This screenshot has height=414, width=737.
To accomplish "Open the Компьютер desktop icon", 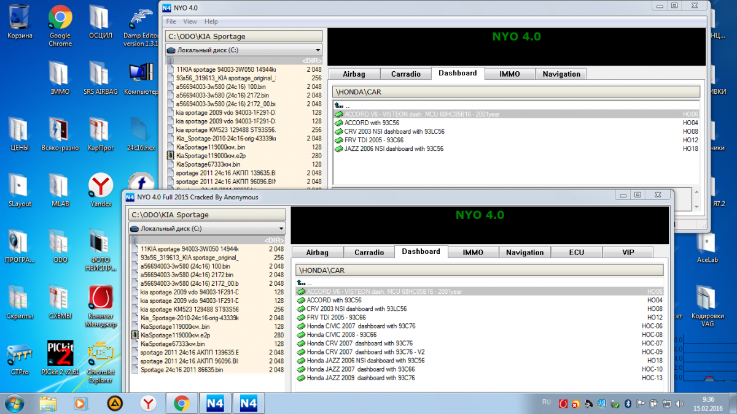I will [141, 79].
